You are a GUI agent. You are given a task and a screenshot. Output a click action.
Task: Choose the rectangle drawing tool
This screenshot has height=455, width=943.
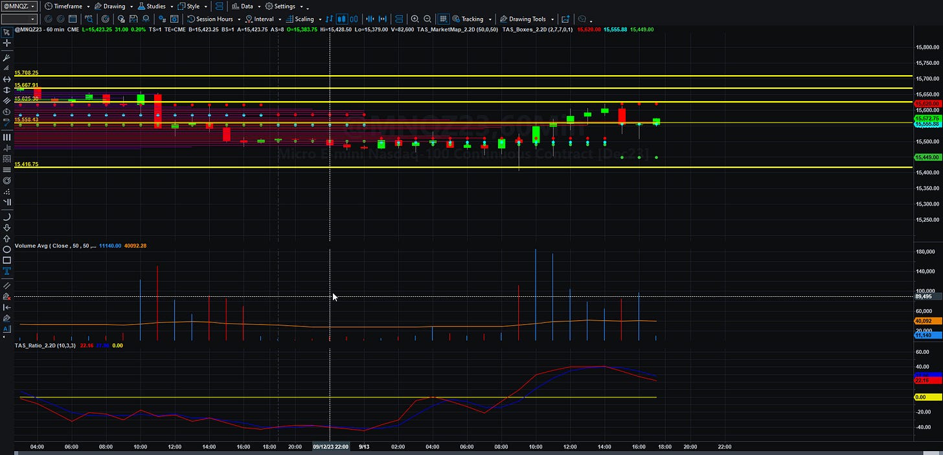click(6, 259)
